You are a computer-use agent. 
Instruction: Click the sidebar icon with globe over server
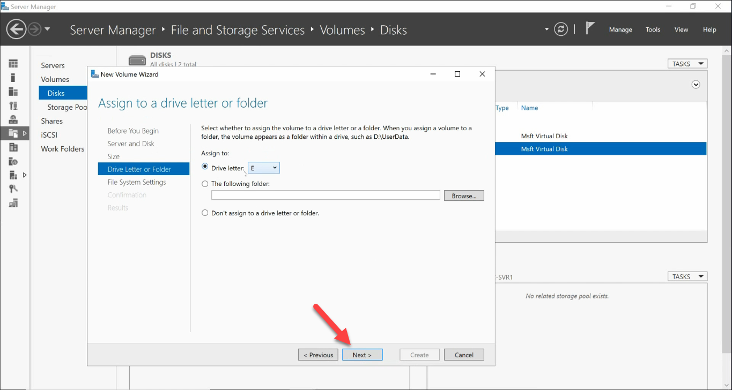click(13, 119)
